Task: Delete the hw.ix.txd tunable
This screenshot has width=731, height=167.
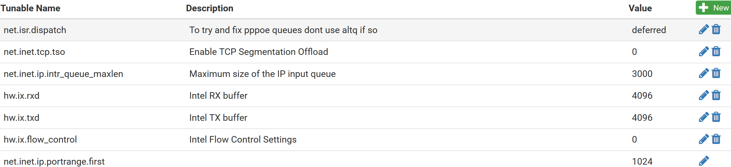Action: (x=716, y=117)
